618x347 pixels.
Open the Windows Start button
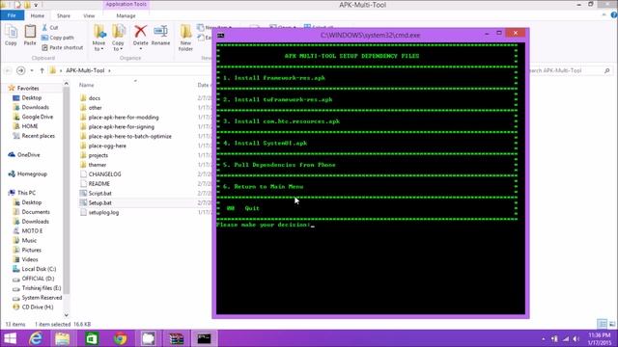click(10, 338)
